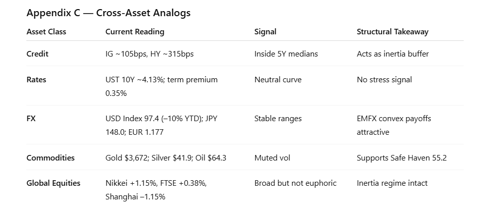Select the Global Equities row label
Screen dimensions: 487x210
pyautogui.click(x=53, y=183)
